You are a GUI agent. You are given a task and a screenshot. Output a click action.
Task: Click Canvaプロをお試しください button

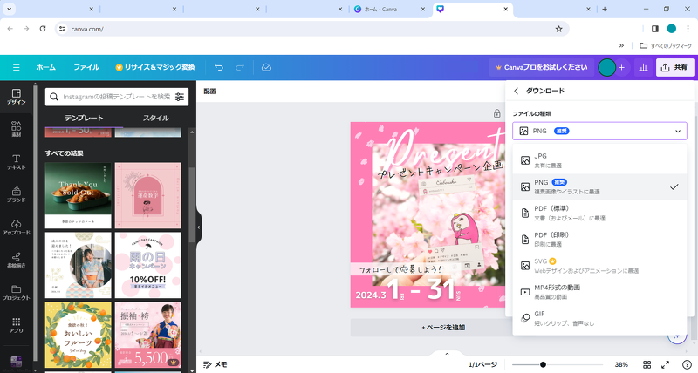pos(541,68)
